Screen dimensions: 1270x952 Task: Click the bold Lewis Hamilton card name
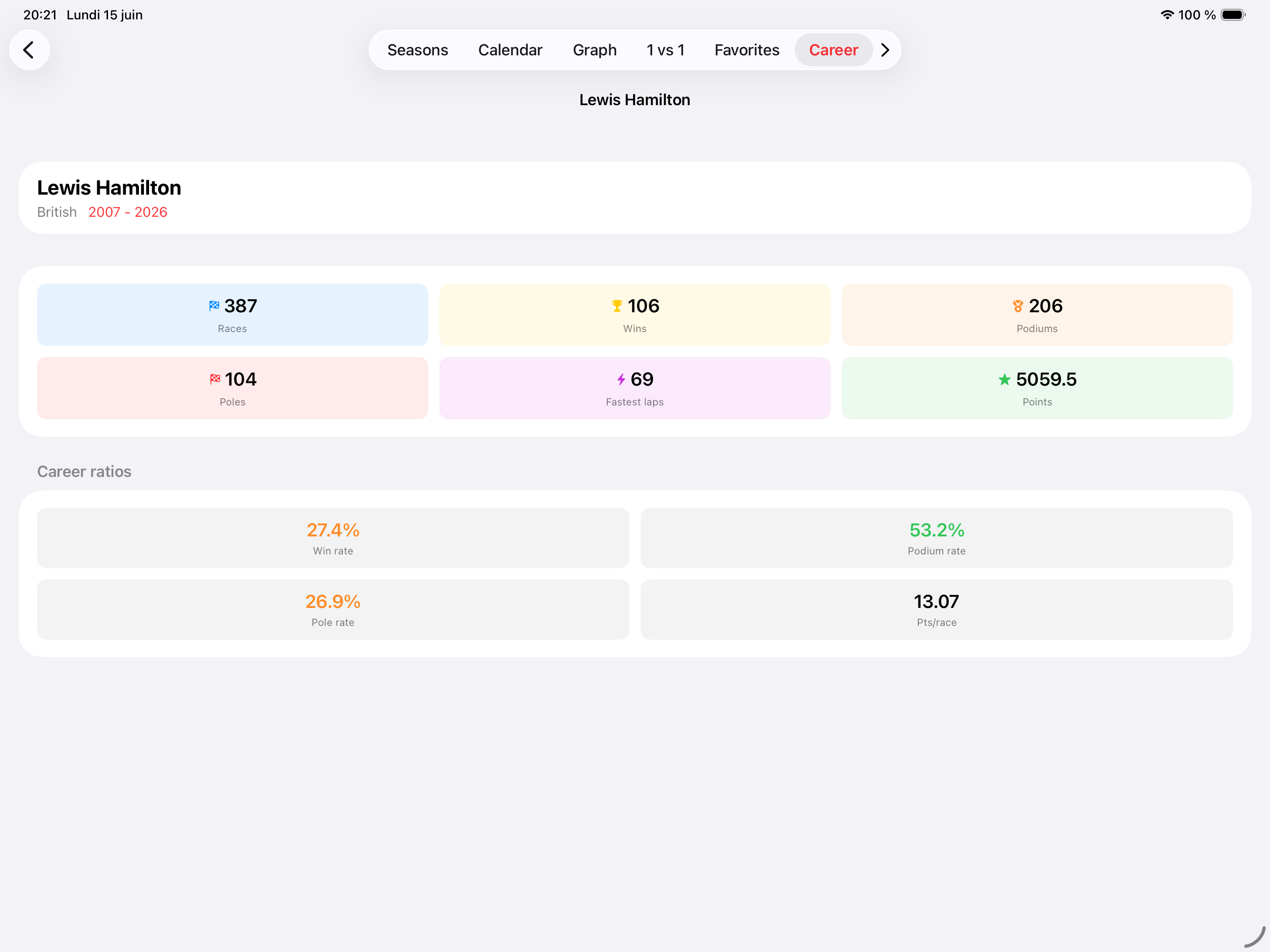109,188
